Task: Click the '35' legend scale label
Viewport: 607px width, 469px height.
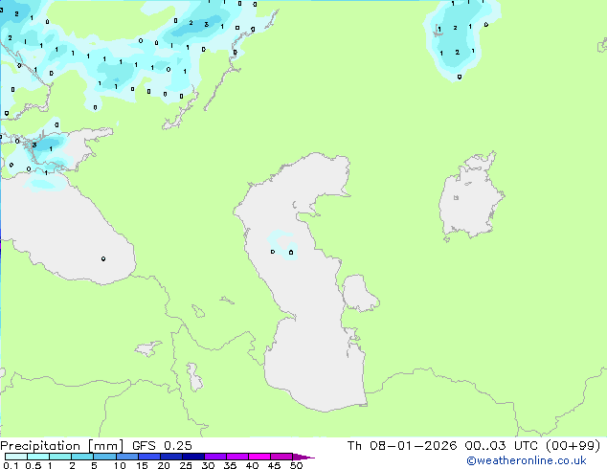Action: pos(230,465)
